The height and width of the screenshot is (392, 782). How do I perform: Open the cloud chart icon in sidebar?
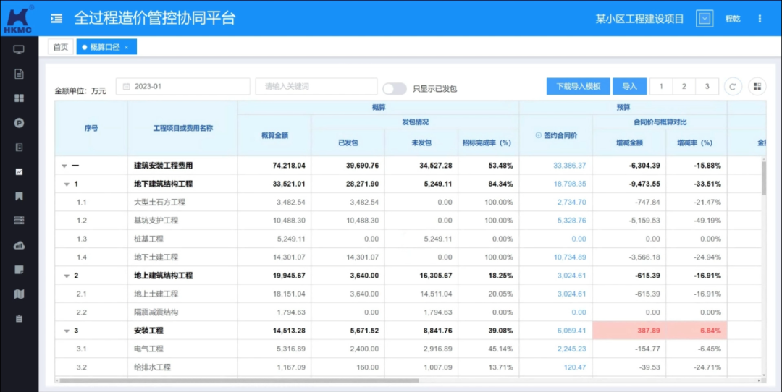click(x=19, y=245)
